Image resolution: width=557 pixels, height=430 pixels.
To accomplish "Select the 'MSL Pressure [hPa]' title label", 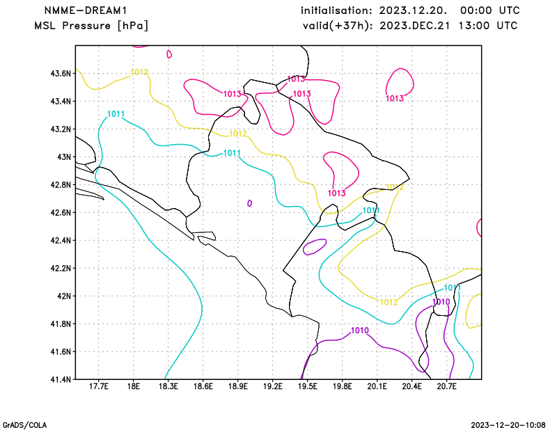I will [x=91, y=26].
